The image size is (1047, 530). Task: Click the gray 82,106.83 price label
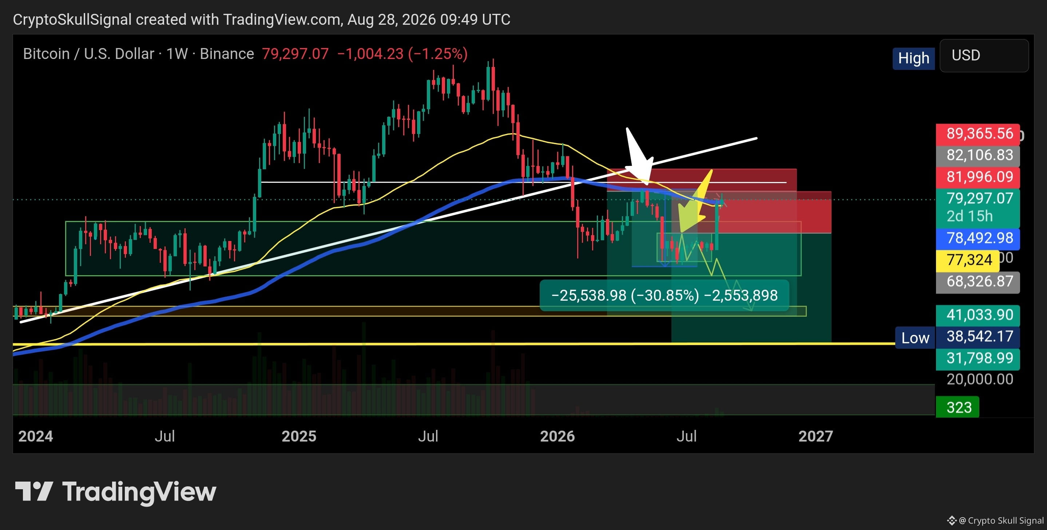[977, 155]
